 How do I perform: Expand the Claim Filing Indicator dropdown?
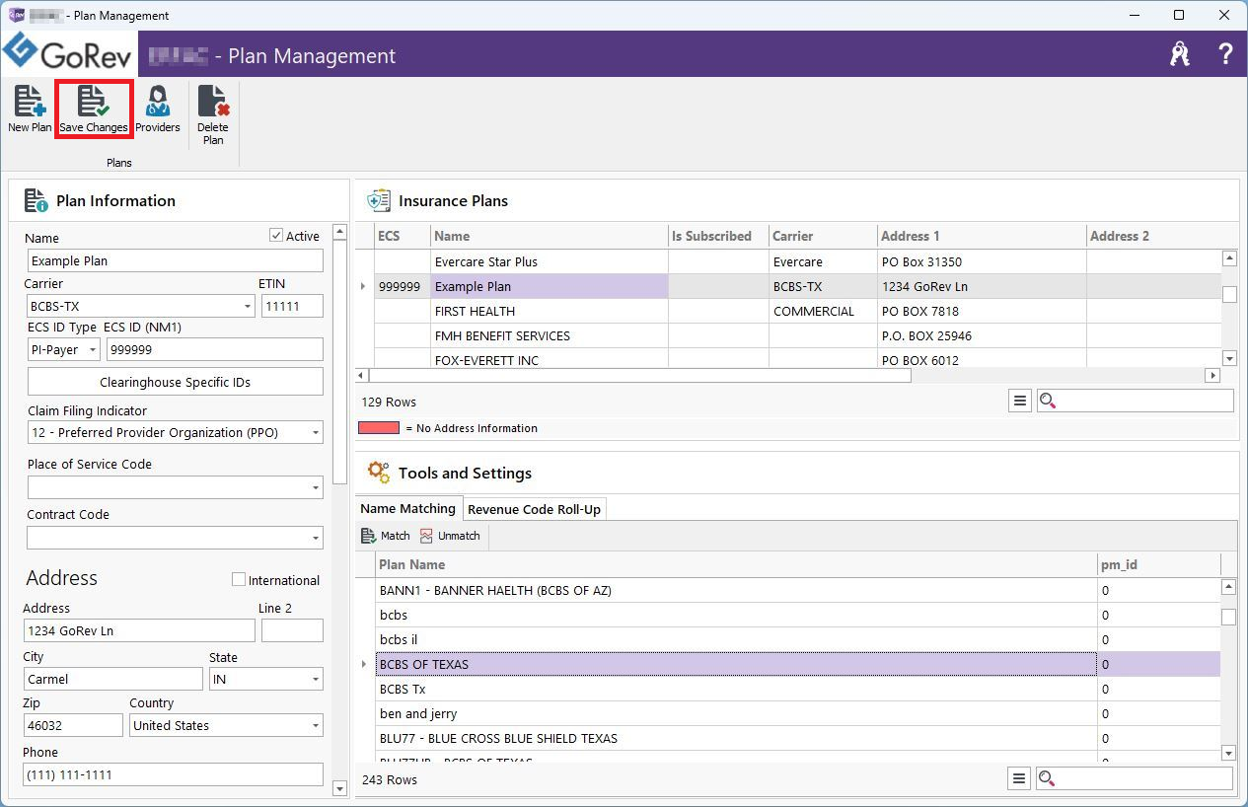(x=316, y=433)
